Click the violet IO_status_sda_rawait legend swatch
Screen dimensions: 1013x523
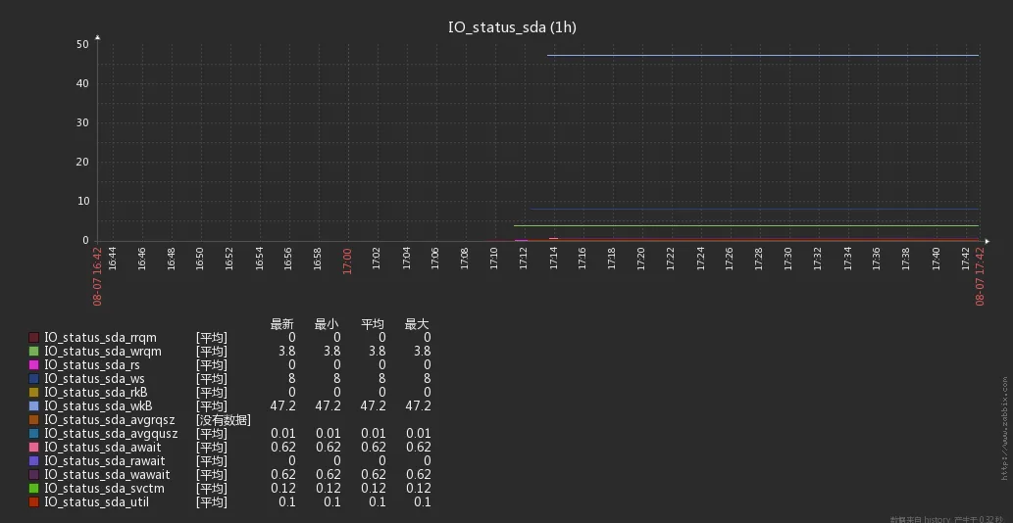(x=33, y=461)
